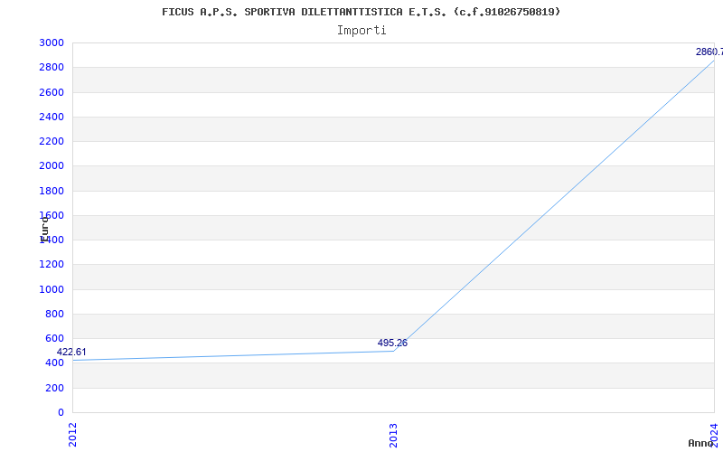Image resolution: width=723 pixels, height=452 pixels.
Task: Click the Importi subtitle
Action: pyautogui.click(x=361, y=31)
